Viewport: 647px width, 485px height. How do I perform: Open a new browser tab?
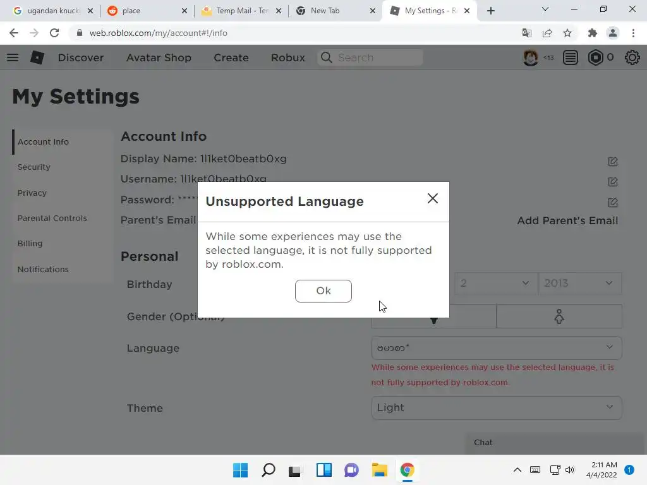pyautogui.click(x=490, y=11)
